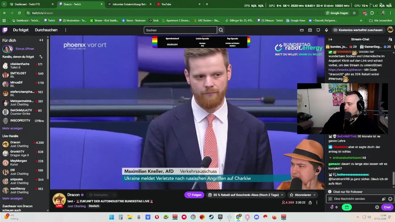The image size is (395, 222).
Task: Click the Deutsch language tag
Action: 94,206
